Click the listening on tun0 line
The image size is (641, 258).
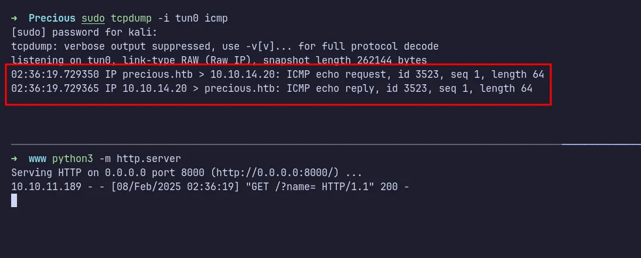[x=219, y=60]
